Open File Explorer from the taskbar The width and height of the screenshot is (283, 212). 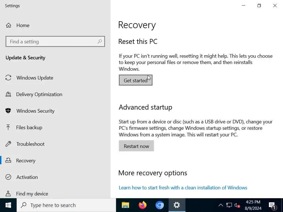(x=125, y=205)
